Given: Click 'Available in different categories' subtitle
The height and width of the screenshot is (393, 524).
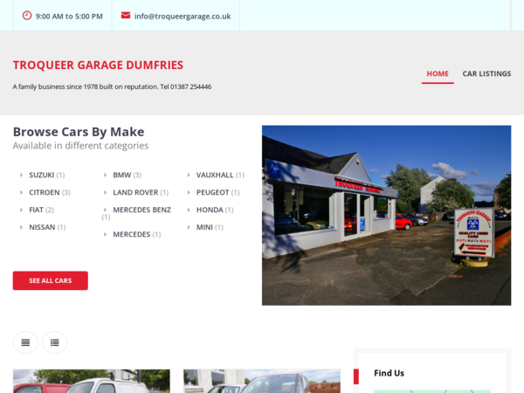Looking at the screenshot, I should [80, 146].
